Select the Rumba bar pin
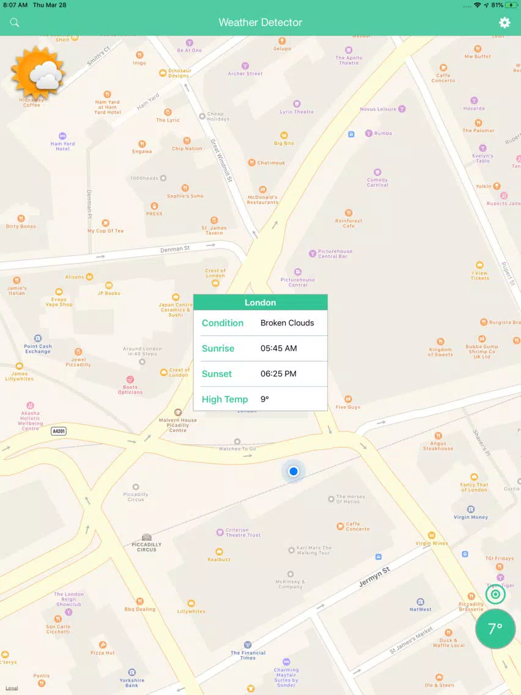 click(369, 133)
